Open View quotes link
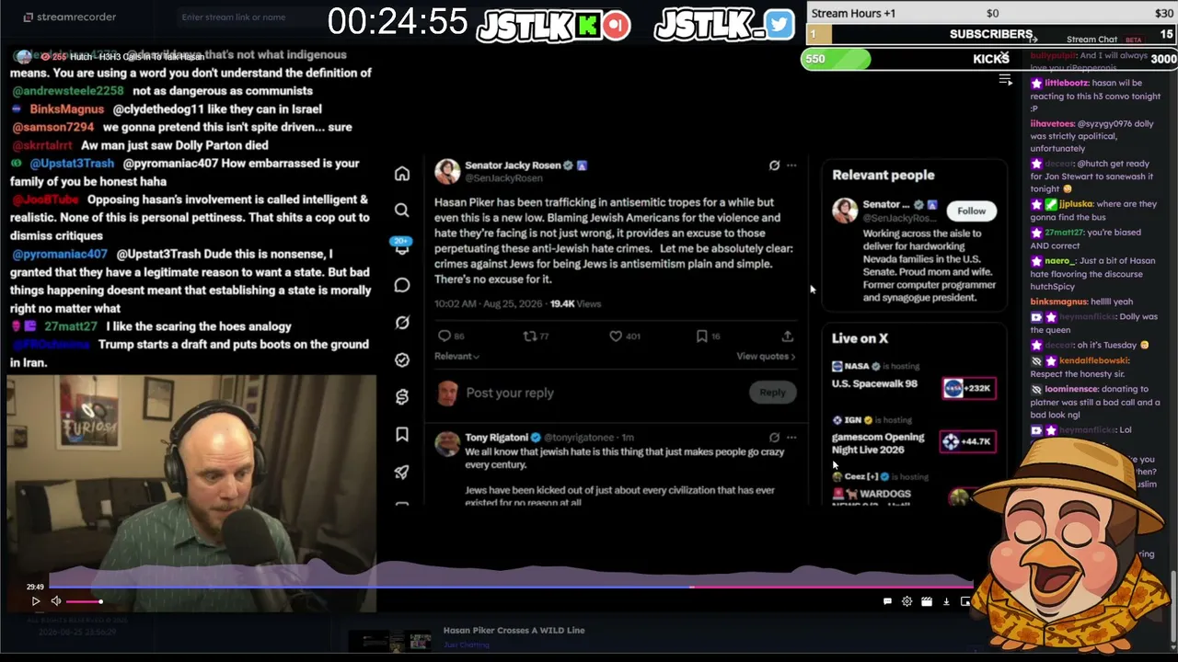This screenshot has height=662, width=1178. 766,356
